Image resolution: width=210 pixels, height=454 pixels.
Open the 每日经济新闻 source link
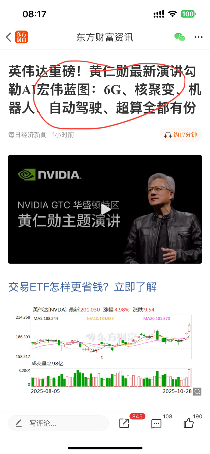[27, 135]
